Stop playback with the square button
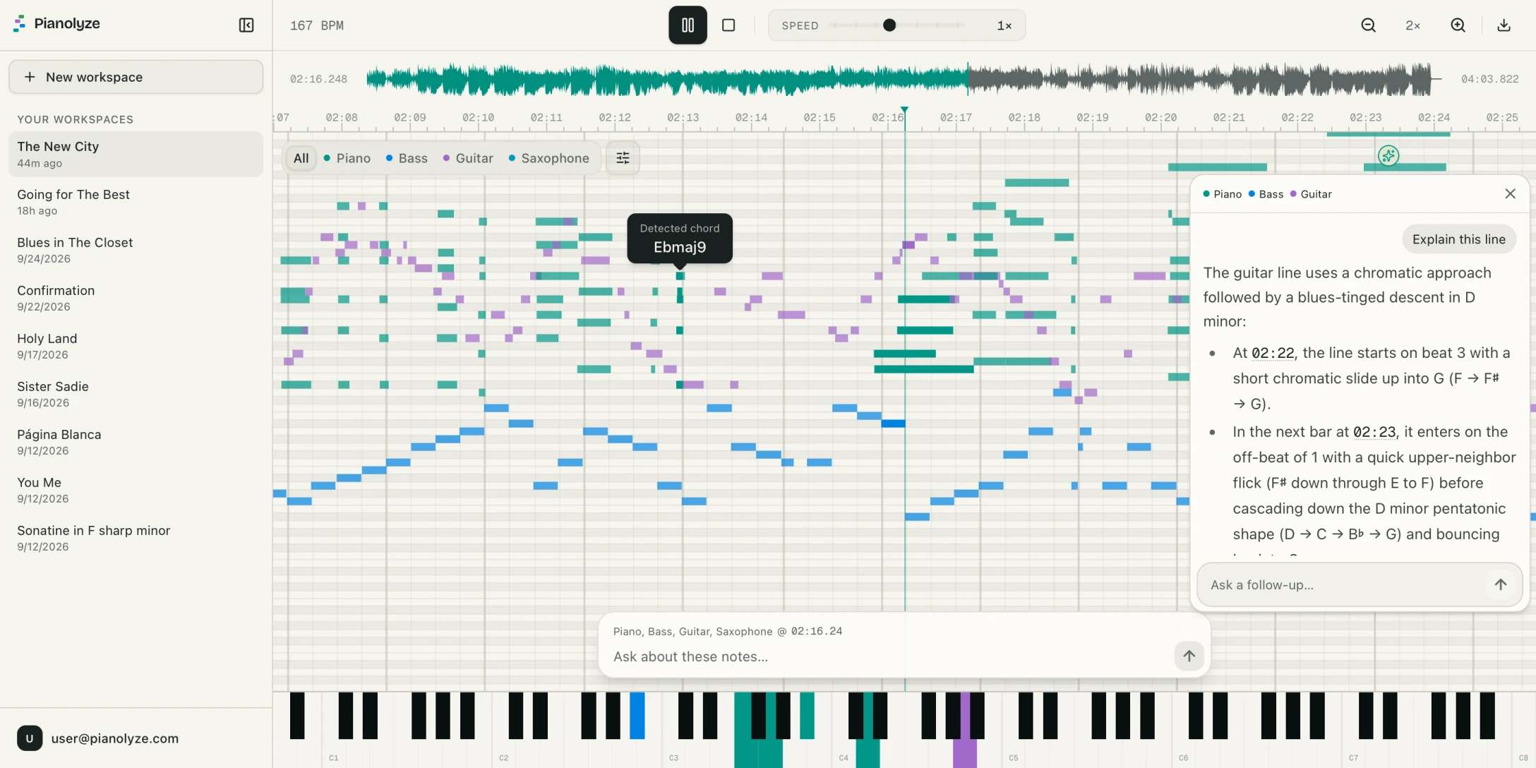 point(728,25)
